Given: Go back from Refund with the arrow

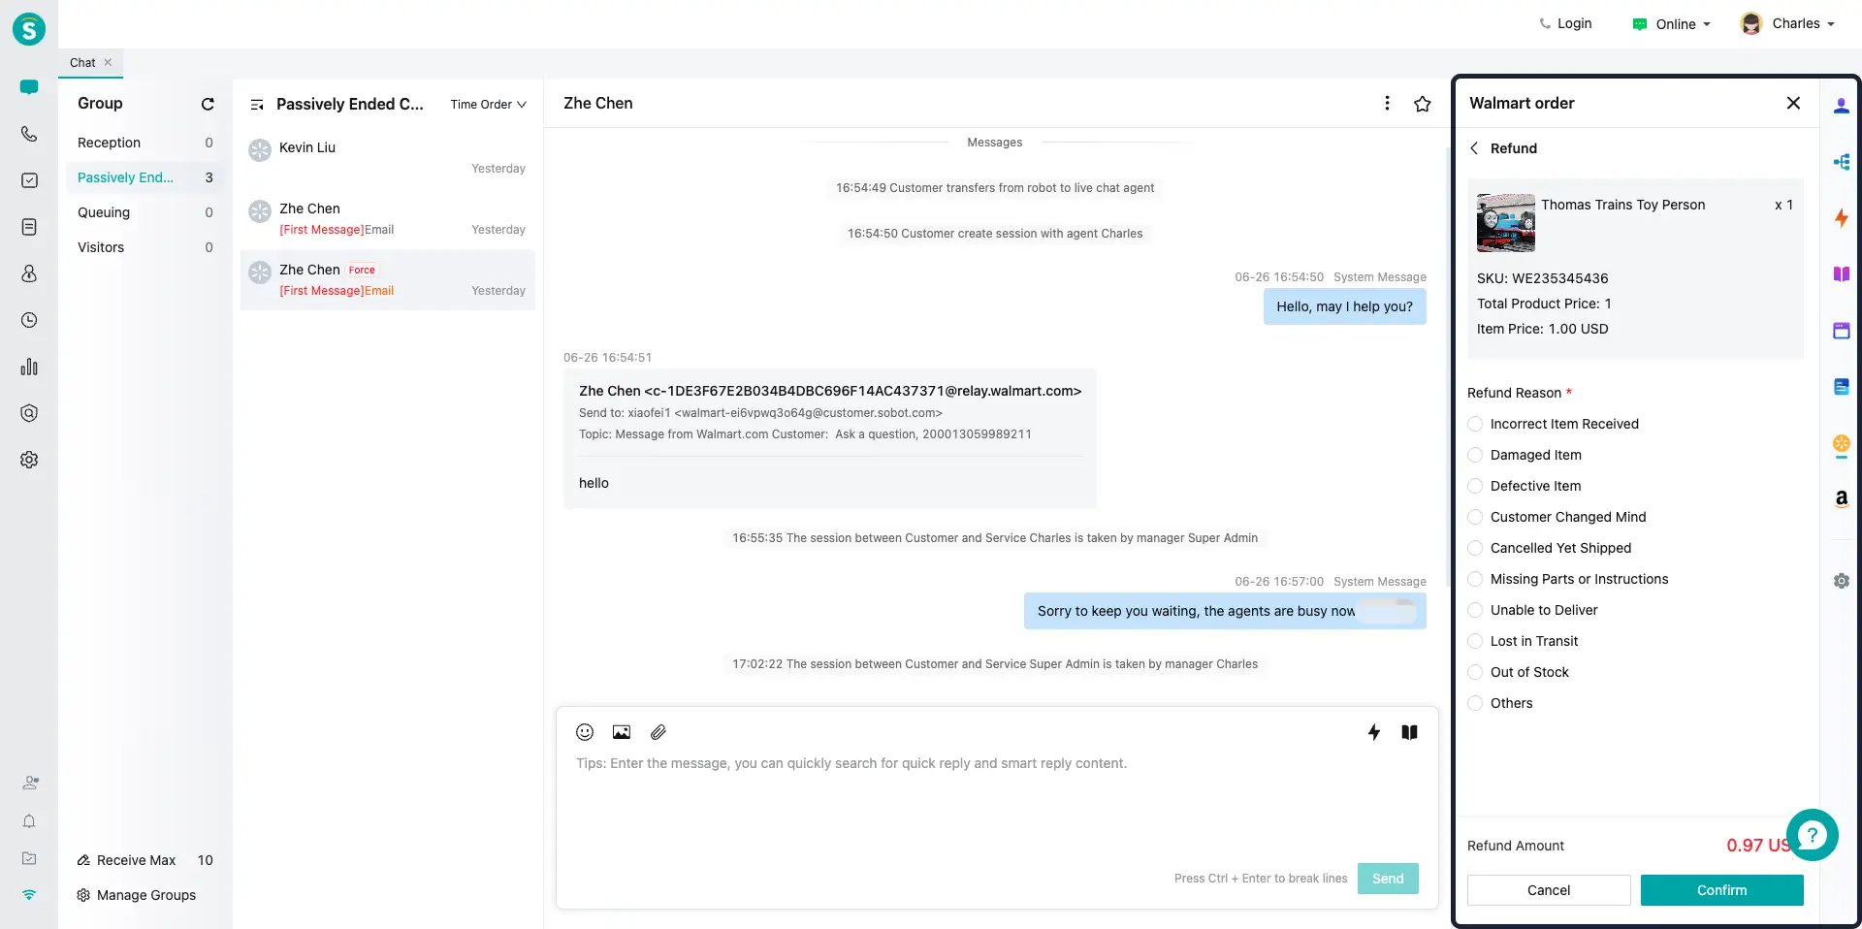Looking at the screenshot, I should tap(1474, 148).
